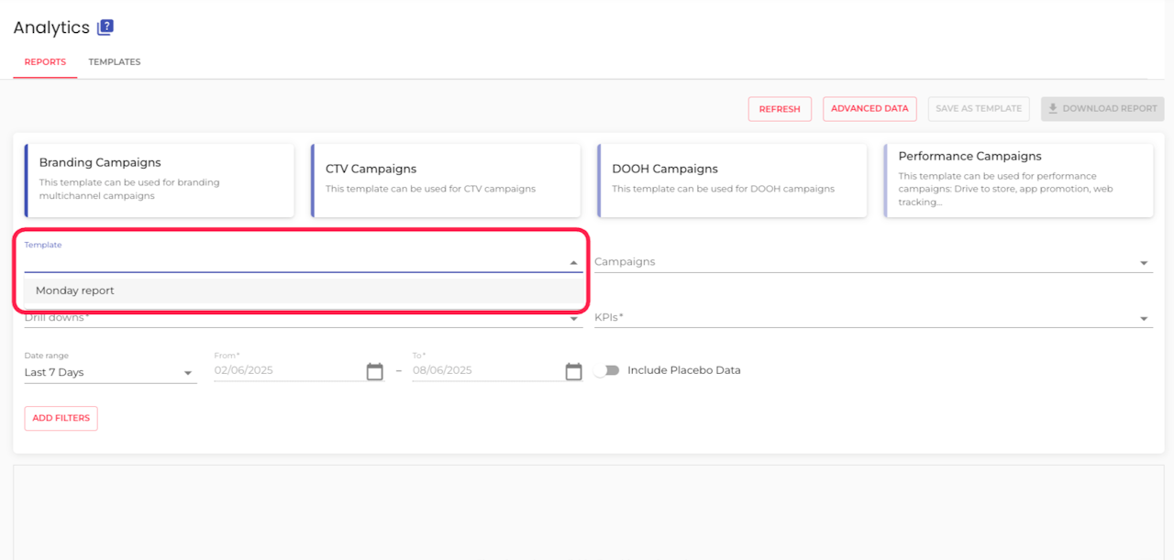Choose Monday report from the template list

(75, 291)
